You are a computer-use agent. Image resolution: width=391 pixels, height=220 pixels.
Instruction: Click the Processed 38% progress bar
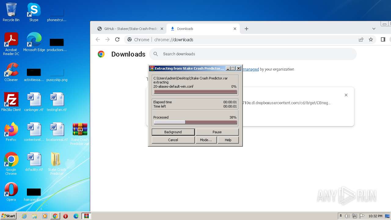[x=195, y=122]
